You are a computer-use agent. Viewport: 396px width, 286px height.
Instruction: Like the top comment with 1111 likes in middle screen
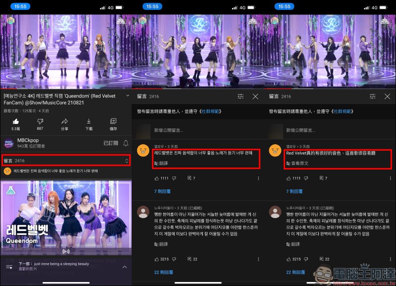156,178
